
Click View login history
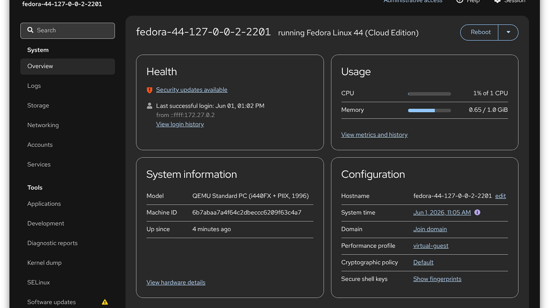tap(180, 124)
